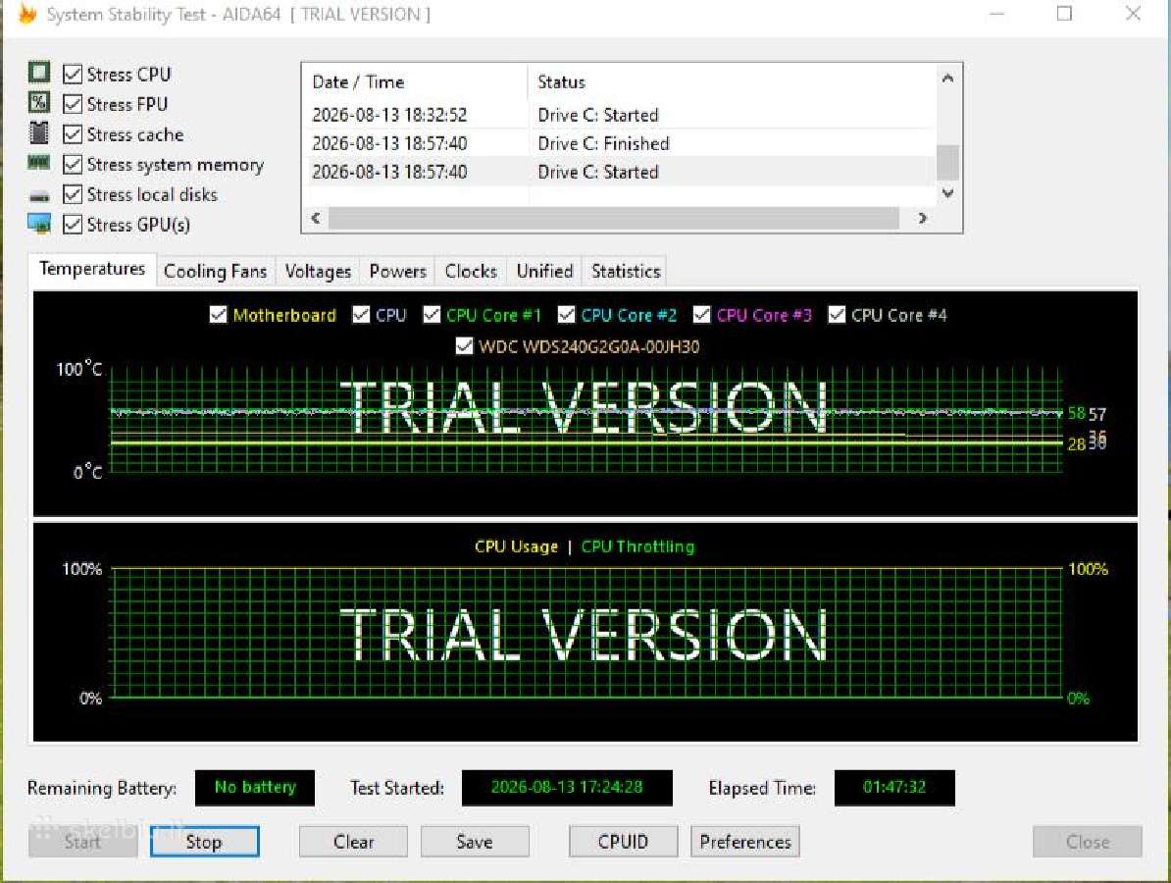Click the log scroll down arrow
The height and width of the screenshot is (883, 1171).
tap(947, 192)
